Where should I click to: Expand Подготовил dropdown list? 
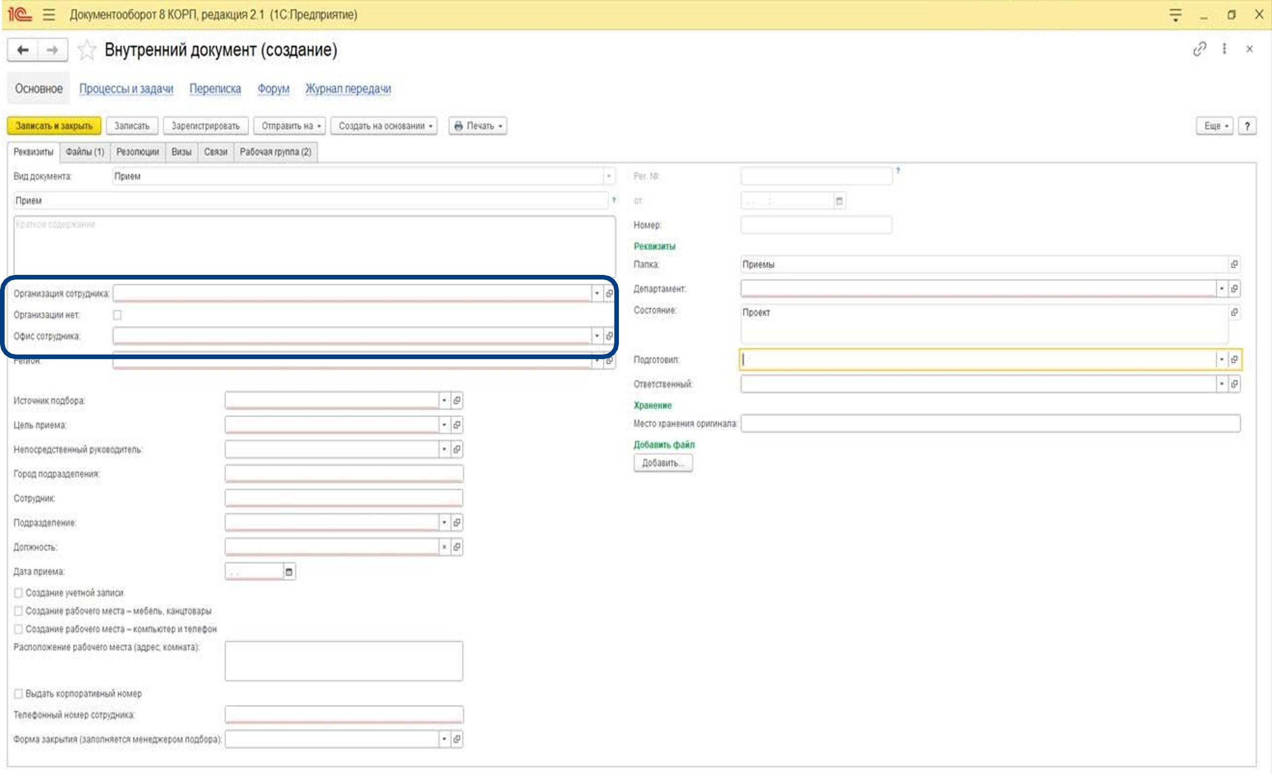(1221, 359)
